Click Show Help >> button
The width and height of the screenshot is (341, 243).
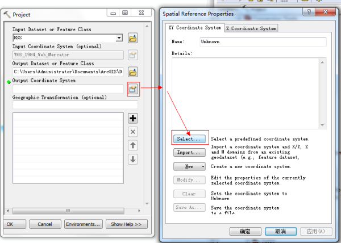pos(127,224)
